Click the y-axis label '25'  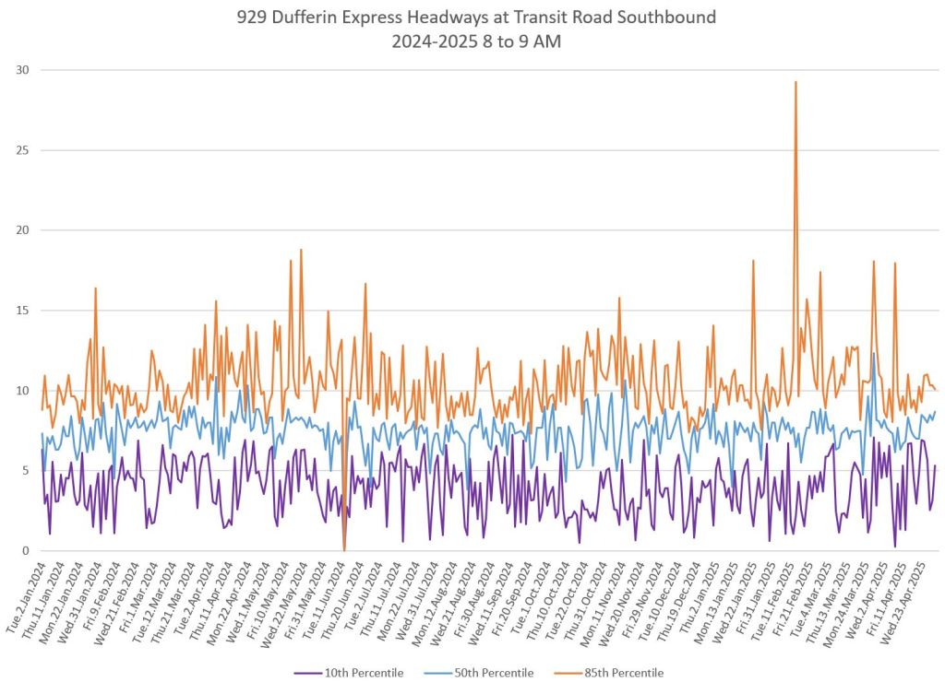pos(21,150)
